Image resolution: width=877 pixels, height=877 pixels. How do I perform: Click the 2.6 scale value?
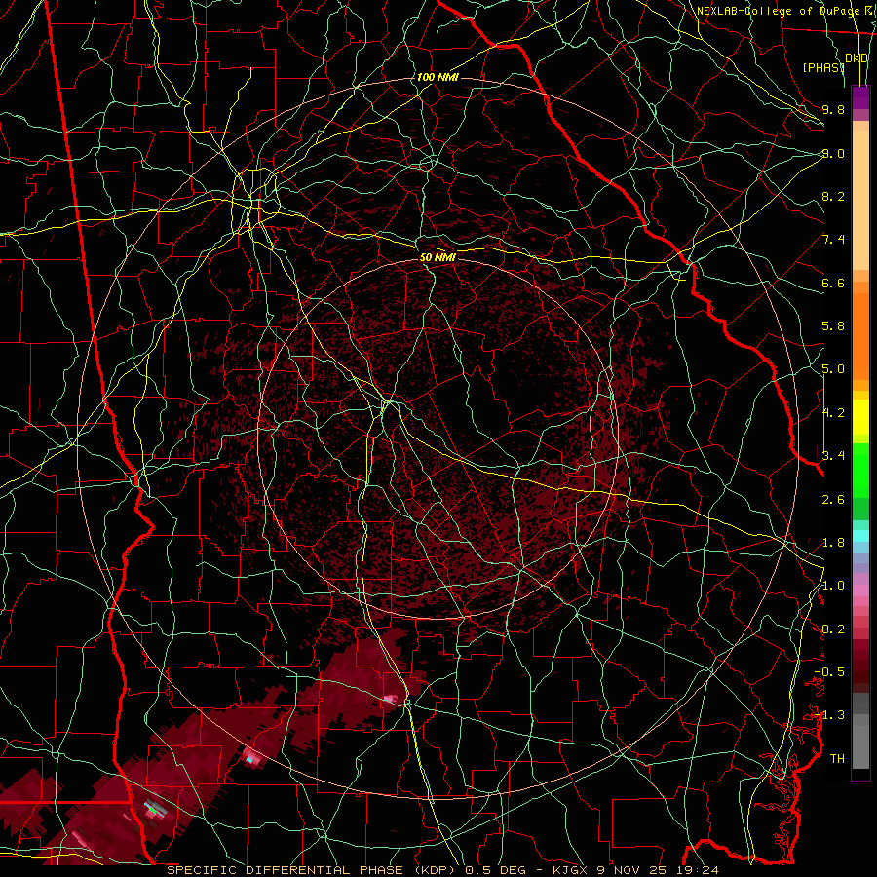coord(833,499)
